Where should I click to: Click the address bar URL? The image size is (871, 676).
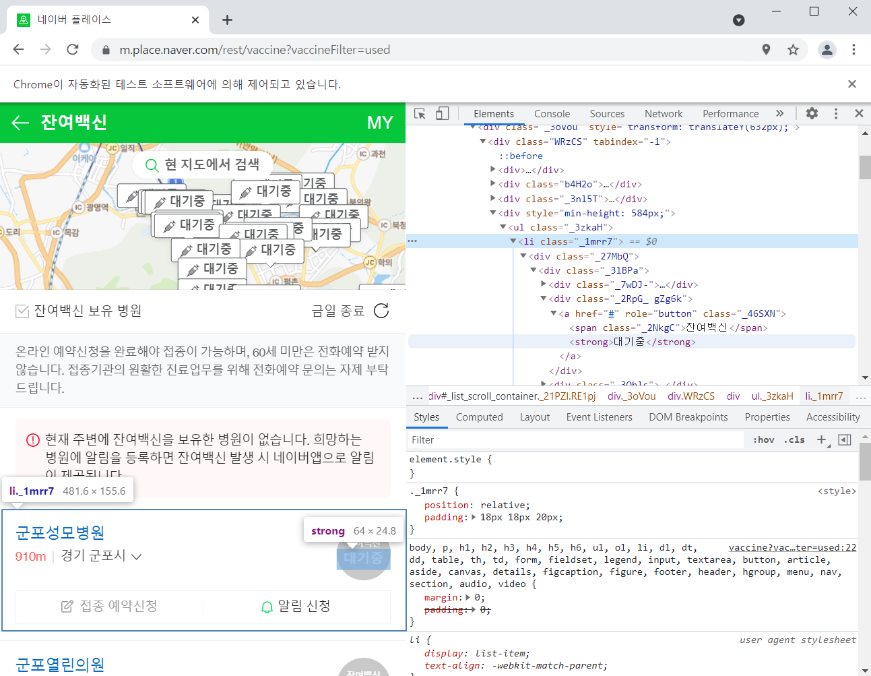point(255,50)
